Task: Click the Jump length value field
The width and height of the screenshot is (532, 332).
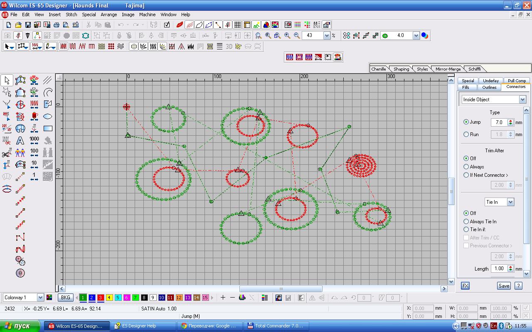Action: click(499, 122)
